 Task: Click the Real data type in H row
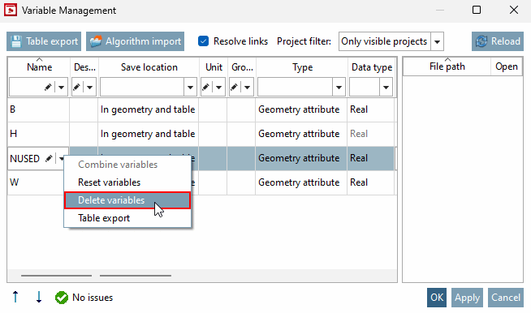pos(371,134)
